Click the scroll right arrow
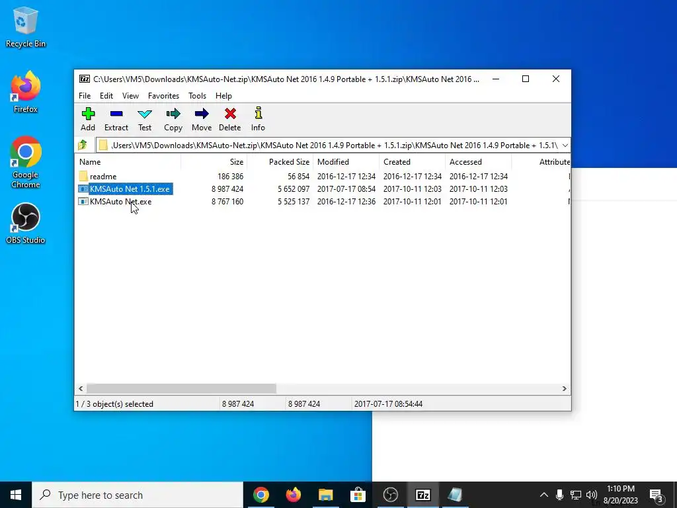 pyautogui.click(x=565, y=388)
